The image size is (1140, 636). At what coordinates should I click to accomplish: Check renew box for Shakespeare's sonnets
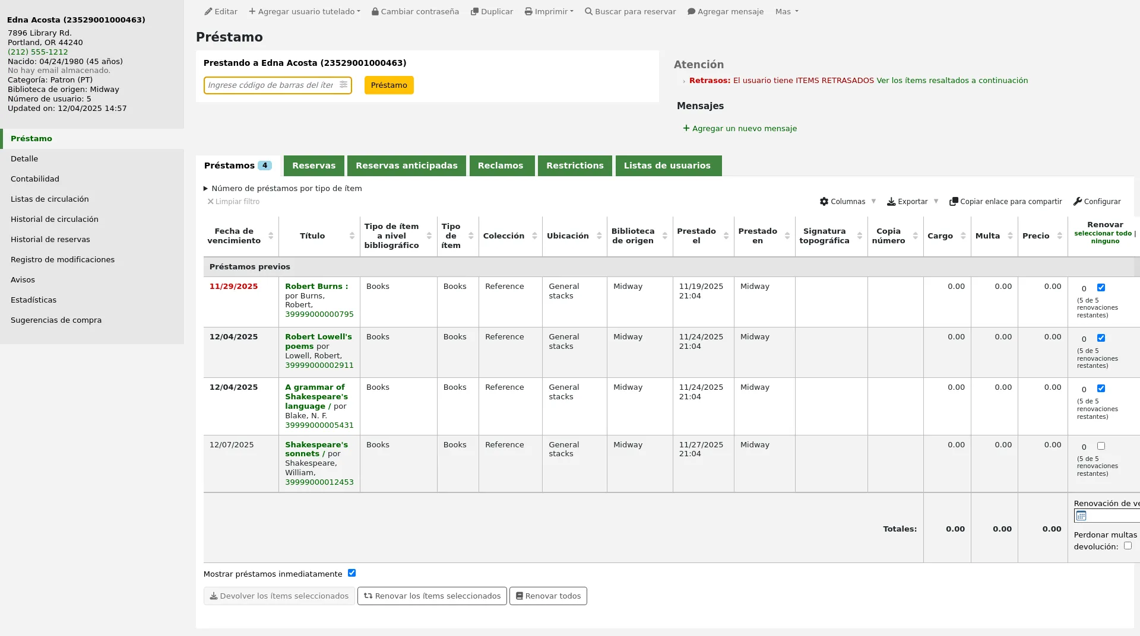point(1101,446)
